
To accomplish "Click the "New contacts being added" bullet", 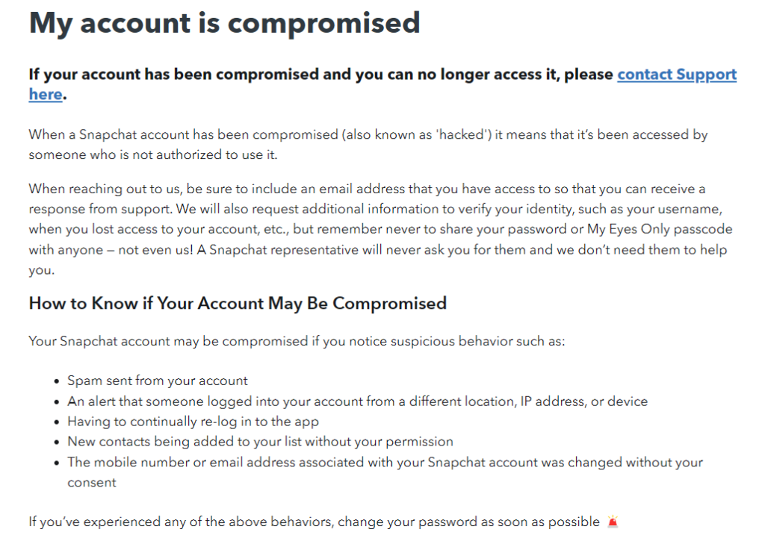I will pyautogui.click(x=260, y=442).
